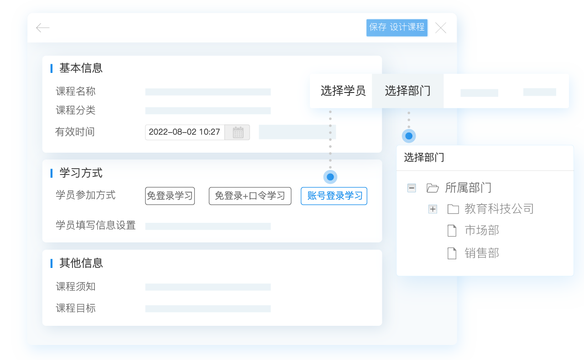Screen dimensions: 584x360
Task: Click the 有效时间 label
Action: [75, 132]
